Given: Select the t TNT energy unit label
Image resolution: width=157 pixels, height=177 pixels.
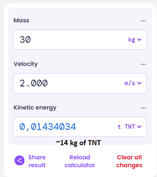Looking at the screenshot, I should (x=126, y=127).
